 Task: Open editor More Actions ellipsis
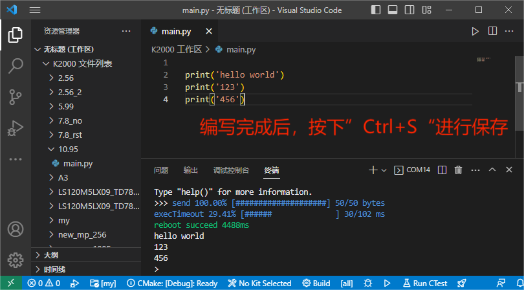tap(509, 31)
